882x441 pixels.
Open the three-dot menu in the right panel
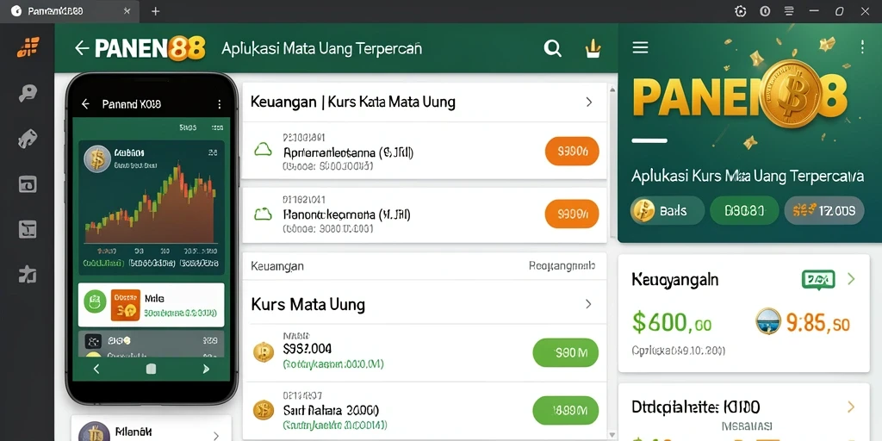862,47
